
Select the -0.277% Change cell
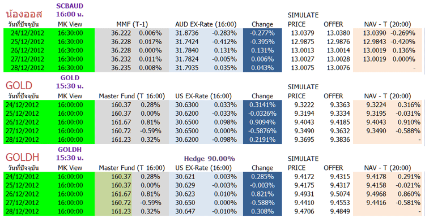point(262,33)
